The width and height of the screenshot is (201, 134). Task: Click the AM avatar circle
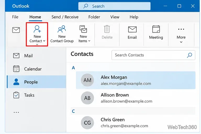coord(87,80)
